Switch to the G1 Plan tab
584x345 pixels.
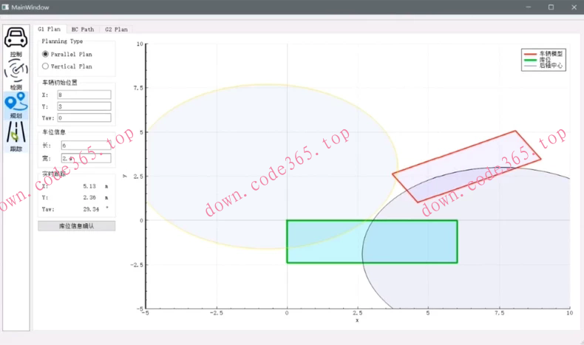50,29
